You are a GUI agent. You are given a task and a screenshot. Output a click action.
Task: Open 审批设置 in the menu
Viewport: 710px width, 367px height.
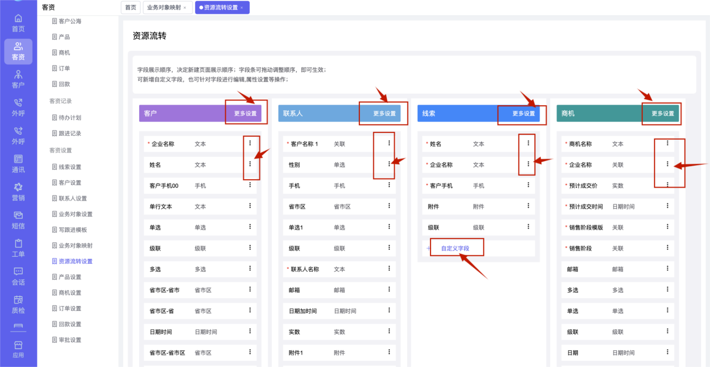tap(67, 339)
